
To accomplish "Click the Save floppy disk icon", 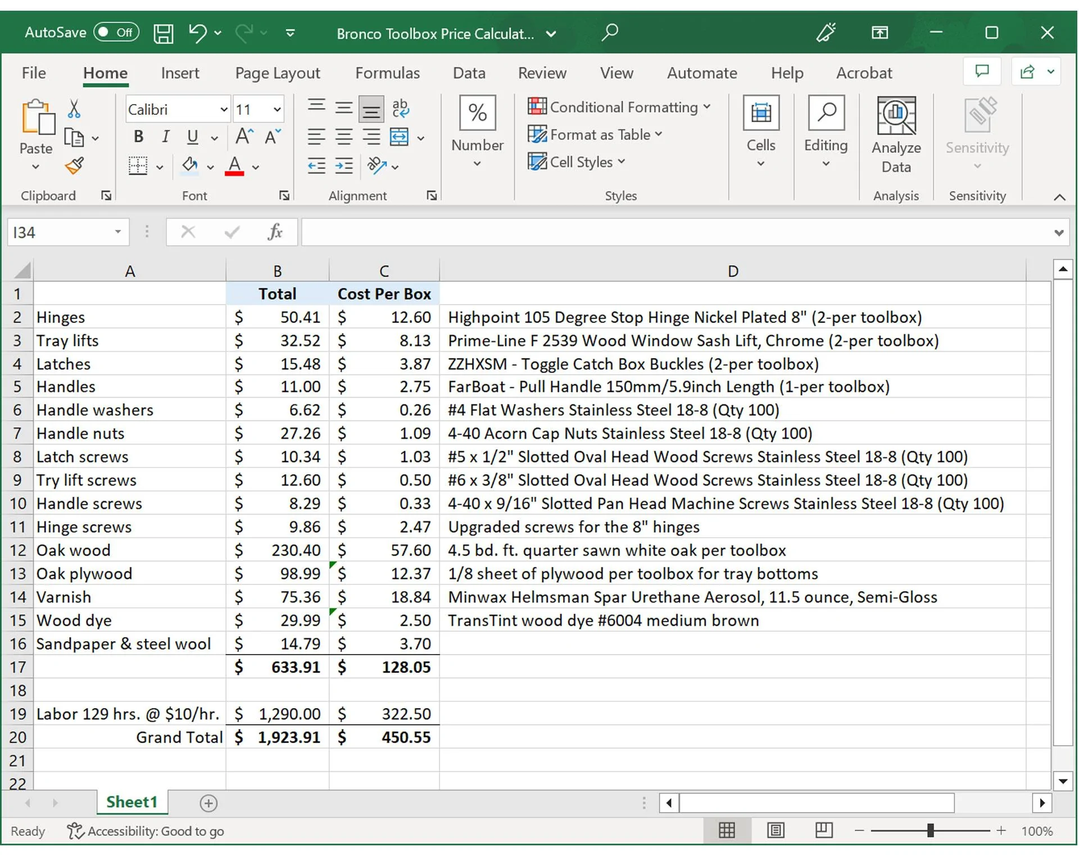I will tap(164, 33).
